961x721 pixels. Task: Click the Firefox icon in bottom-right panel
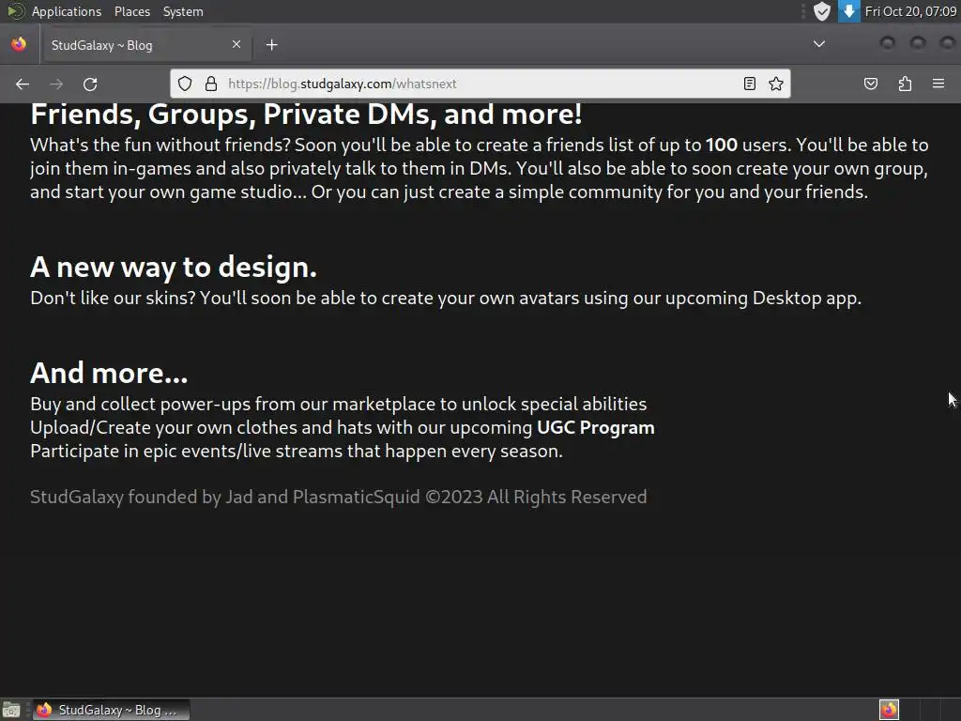tap(889, 710)
